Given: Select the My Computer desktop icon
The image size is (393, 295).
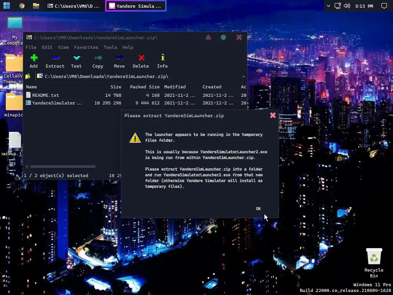Looking at the screenshot, I should pyautogui.click(x=15, y=31).
